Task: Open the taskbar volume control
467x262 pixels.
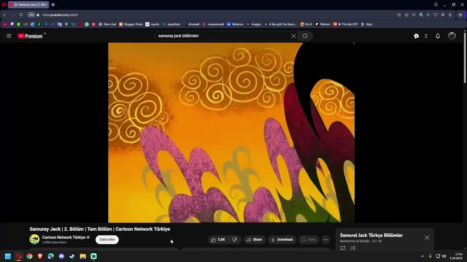Action: [x=444, y=256]
